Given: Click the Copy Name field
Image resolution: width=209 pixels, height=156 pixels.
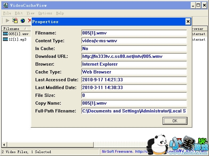Looking at the screenshot, I should [x=134, y=103].
